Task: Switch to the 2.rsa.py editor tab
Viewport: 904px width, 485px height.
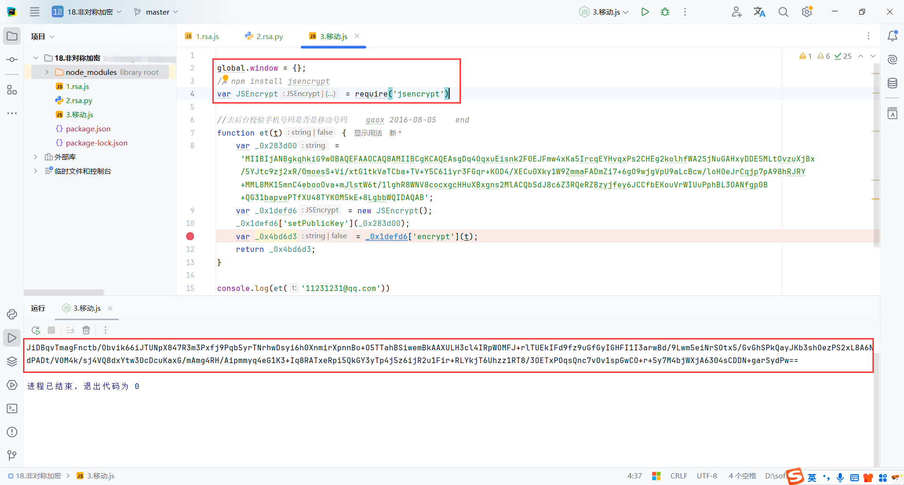Action: pos(264,36)
